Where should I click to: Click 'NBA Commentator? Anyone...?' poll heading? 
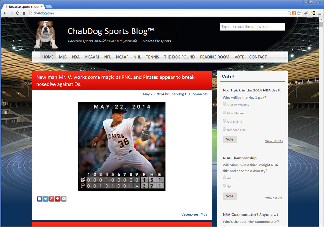(x=250, y=215)
